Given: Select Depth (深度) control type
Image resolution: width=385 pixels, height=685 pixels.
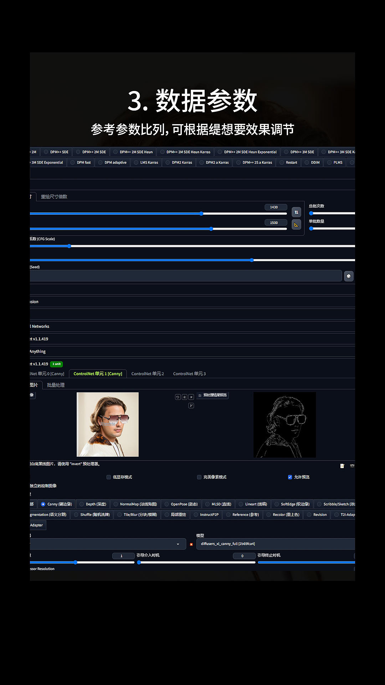Looking at the screenshot, I should click(x=93, y=504).
